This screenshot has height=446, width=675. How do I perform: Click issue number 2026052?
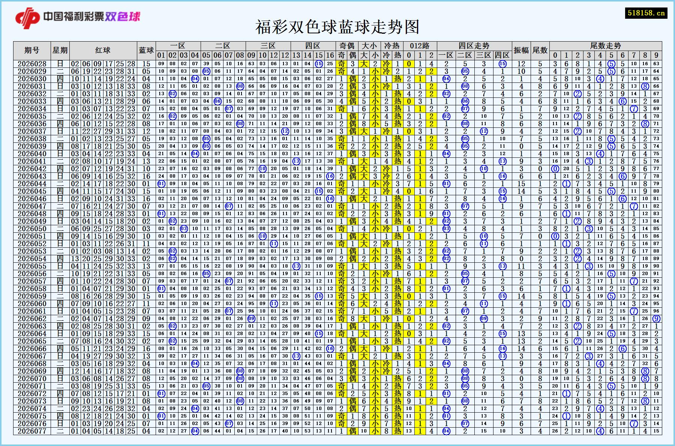coord(32,244)
